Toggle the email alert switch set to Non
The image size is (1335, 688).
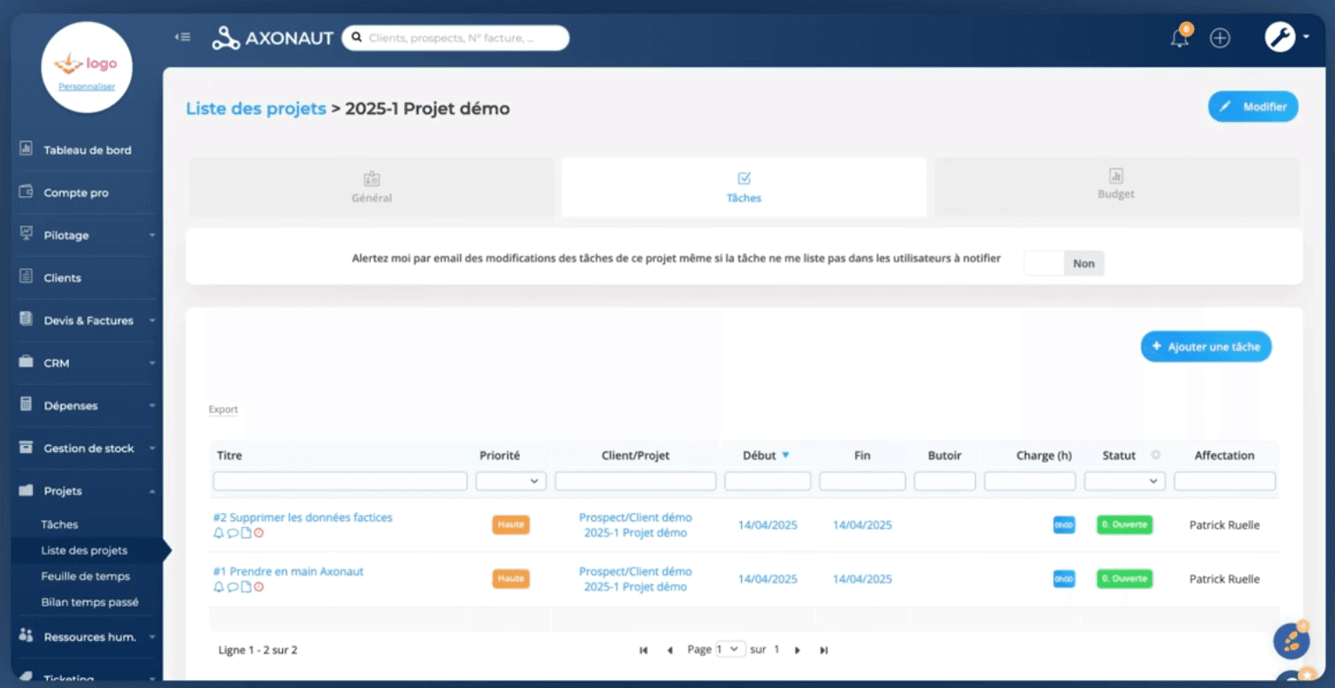[1063, 263]
